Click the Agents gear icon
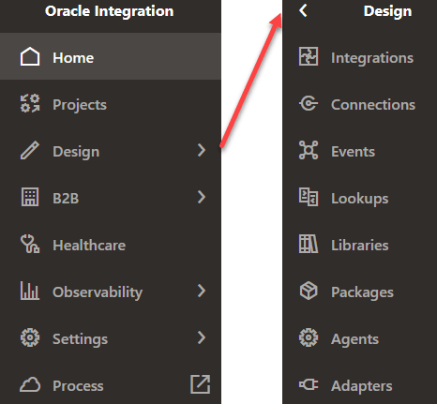 (309, 337)
